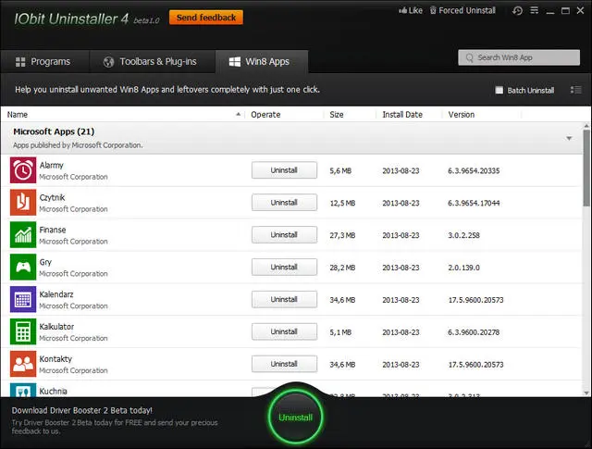Uninstall the Kalendarz app
592x449 pixels.
point(284,299)
